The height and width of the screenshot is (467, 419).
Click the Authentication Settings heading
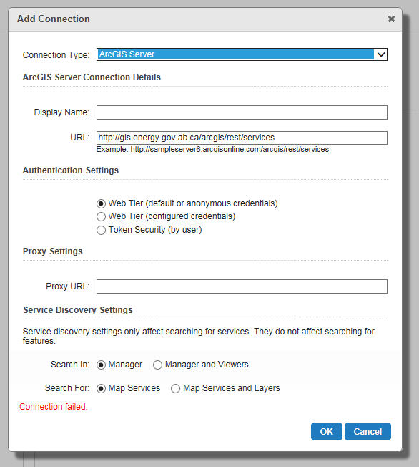[71, 170]
